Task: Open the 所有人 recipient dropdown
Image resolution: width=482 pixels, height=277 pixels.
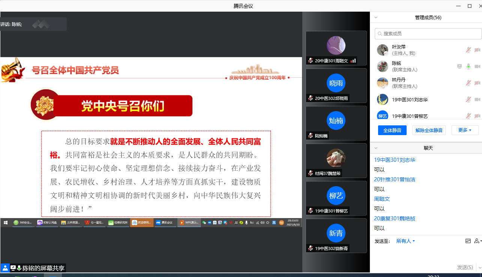Action: point(405,241)
